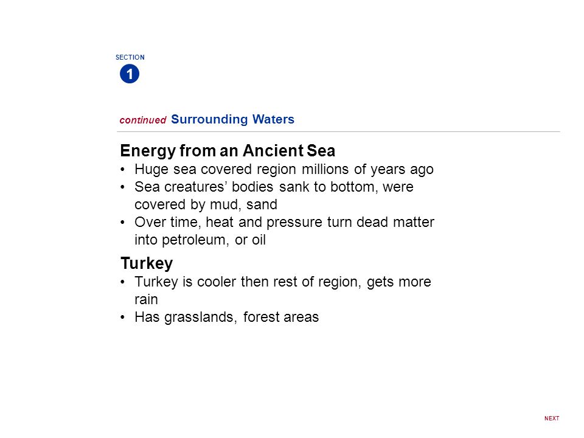Select the 'Turkey is cooler then rest' line

pos(283,282)
